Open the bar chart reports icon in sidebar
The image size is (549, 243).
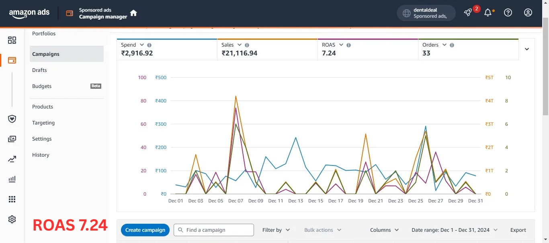pyautogui.click(x=12, y=179)
